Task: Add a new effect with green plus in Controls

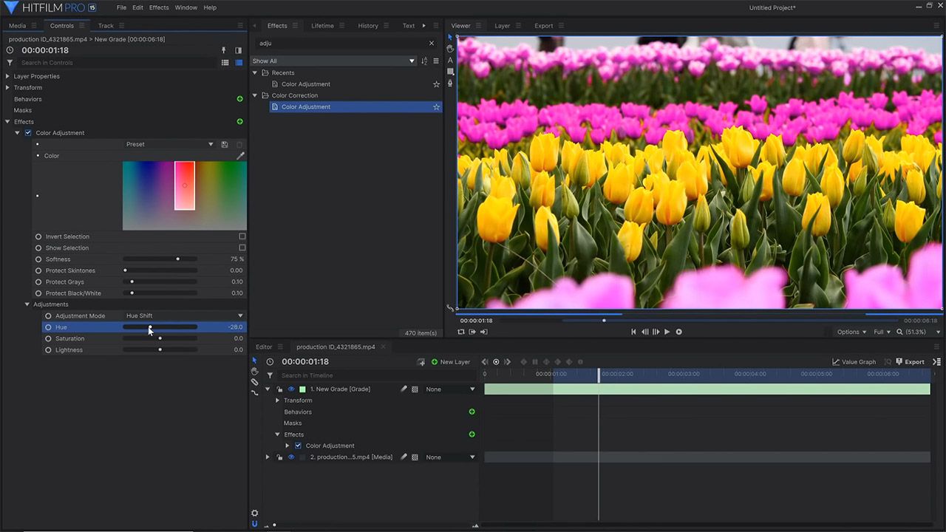Action: (239, 122)
